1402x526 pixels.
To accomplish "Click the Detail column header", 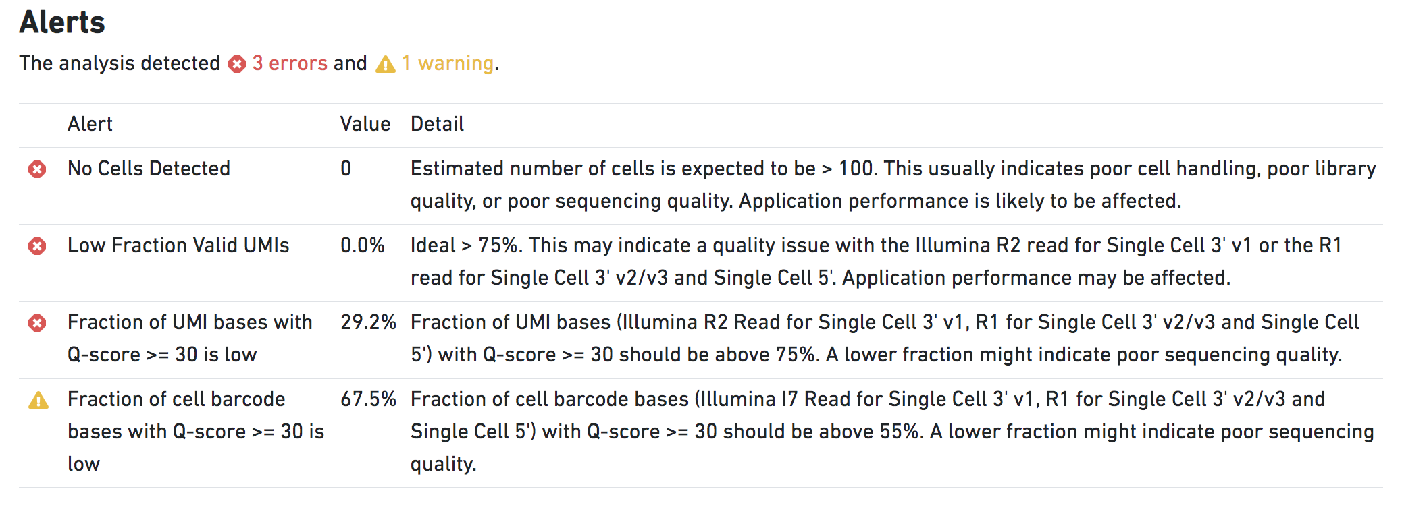I will 437,124.
